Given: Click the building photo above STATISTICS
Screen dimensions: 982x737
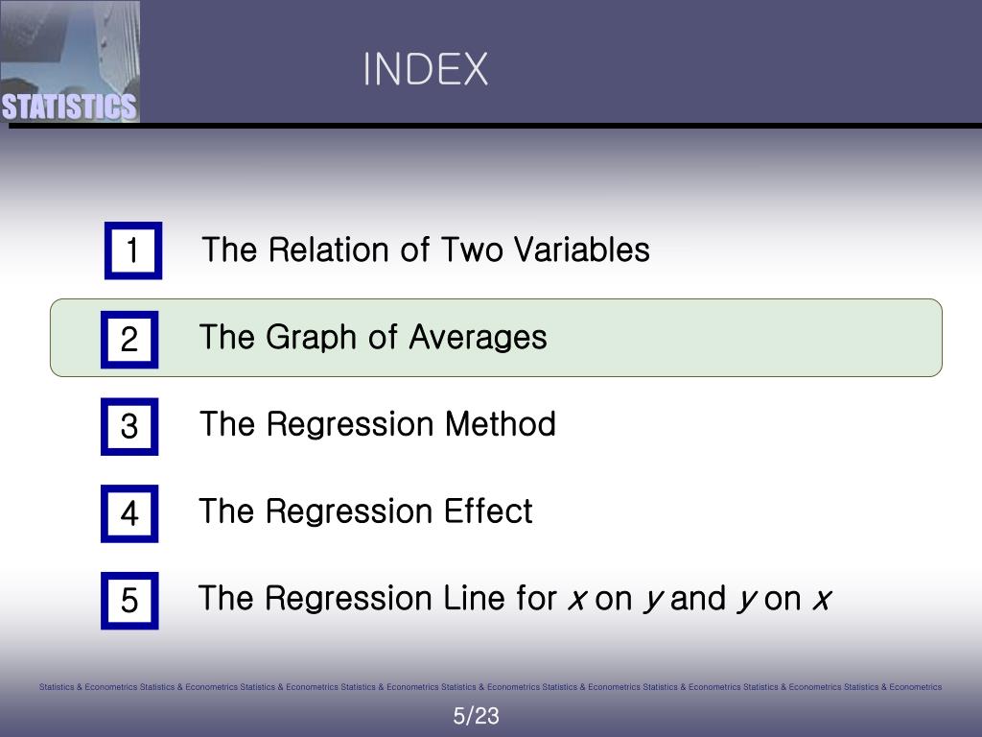Looking at the screenshot, I should click(x=69, y=43).
